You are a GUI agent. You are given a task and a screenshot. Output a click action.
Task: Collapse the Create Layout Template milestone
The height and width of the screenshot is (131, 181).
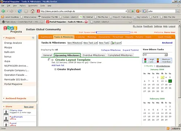52,60
